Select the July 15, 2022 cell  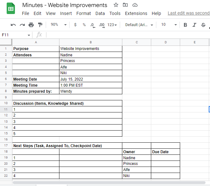pyautogui.click(x=91, y=79)
